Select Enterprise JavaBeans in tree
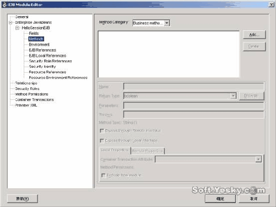 click(x=33, y=23)
